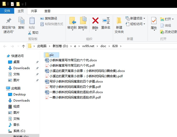Click Paste shortcut (粘贴快捷方式)
This screenshot has width=177, height=137.
coord(52,24)
